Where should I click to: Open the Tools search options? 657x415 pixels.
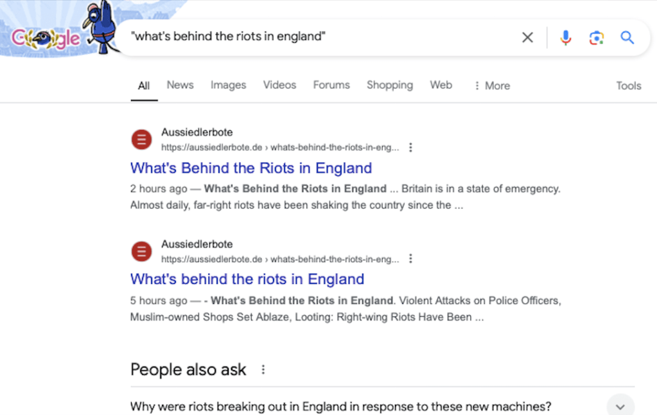coord(628,85)
